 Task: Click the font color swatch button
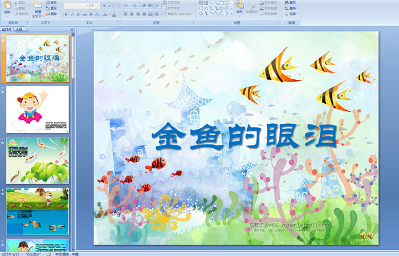click(x=114, y=14)
